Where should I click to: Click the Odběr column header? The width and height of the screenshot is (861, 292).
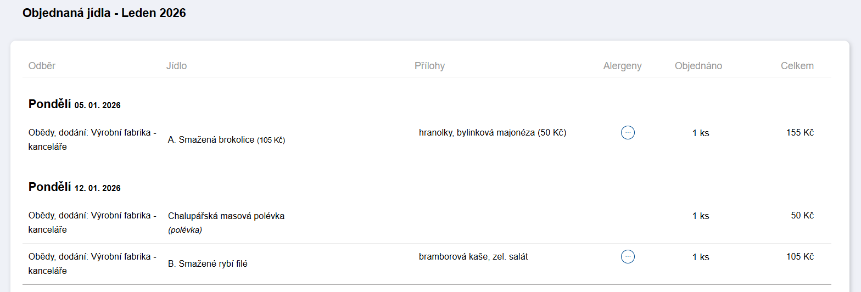coord(42,66)
